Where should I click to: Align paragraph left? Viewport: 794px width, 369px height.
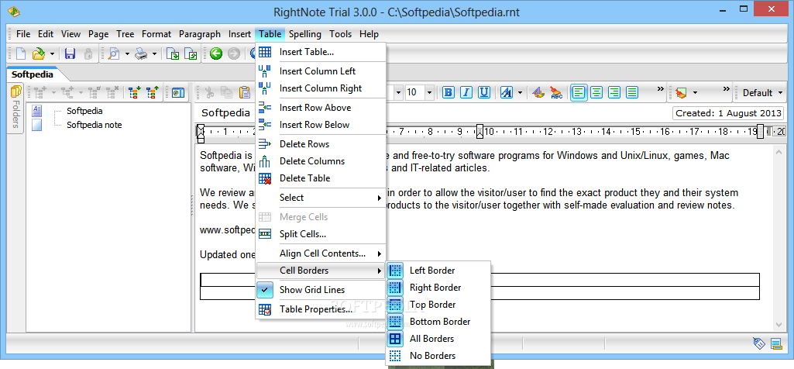(579, 92)
